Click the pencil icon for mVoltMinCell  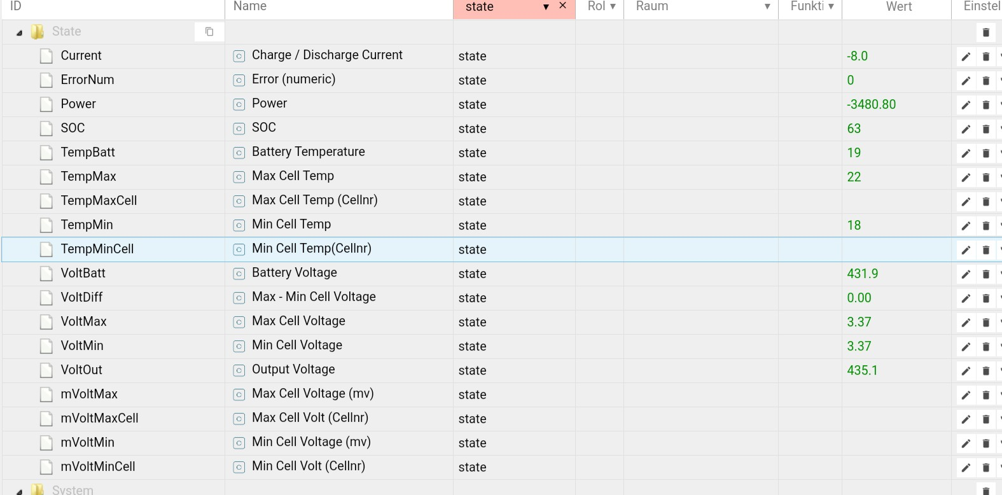pos(966,468)
